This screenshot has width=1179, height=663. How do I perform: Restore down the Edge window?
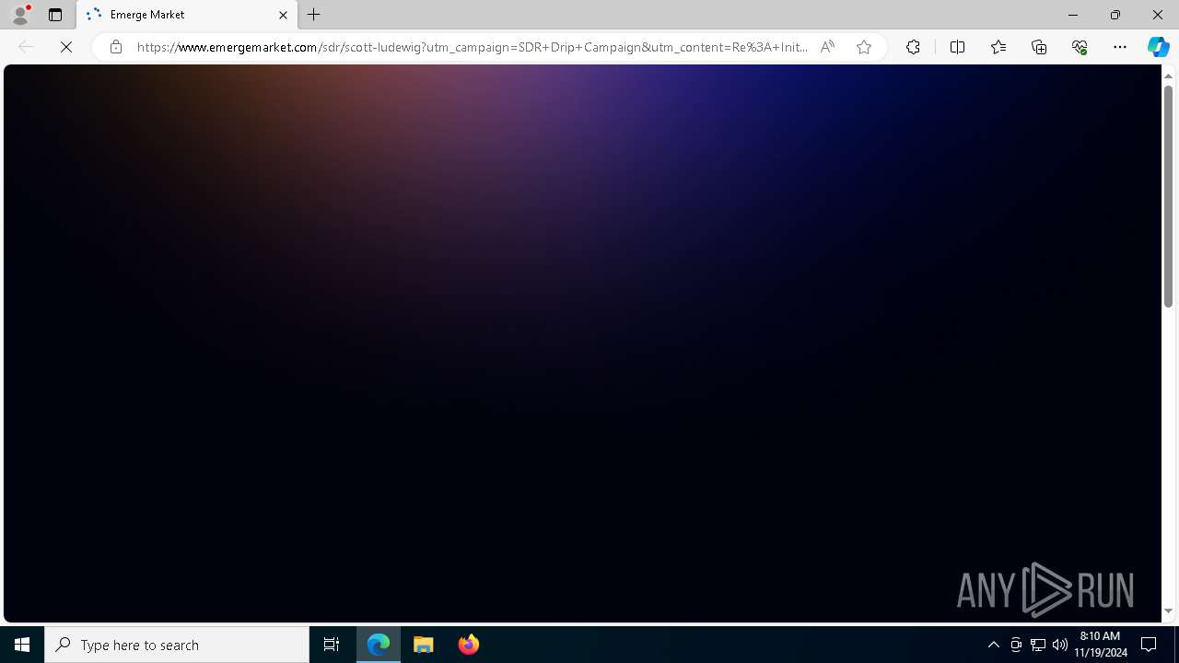tap(1115, 15)
